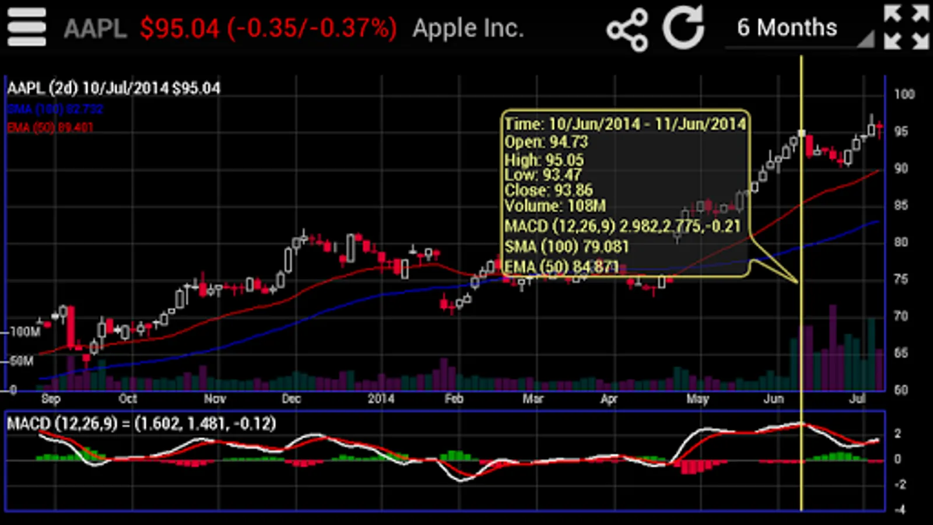Select the SMA (100) indicator label
The image size is (933, 525).
[x=55, y=109]
